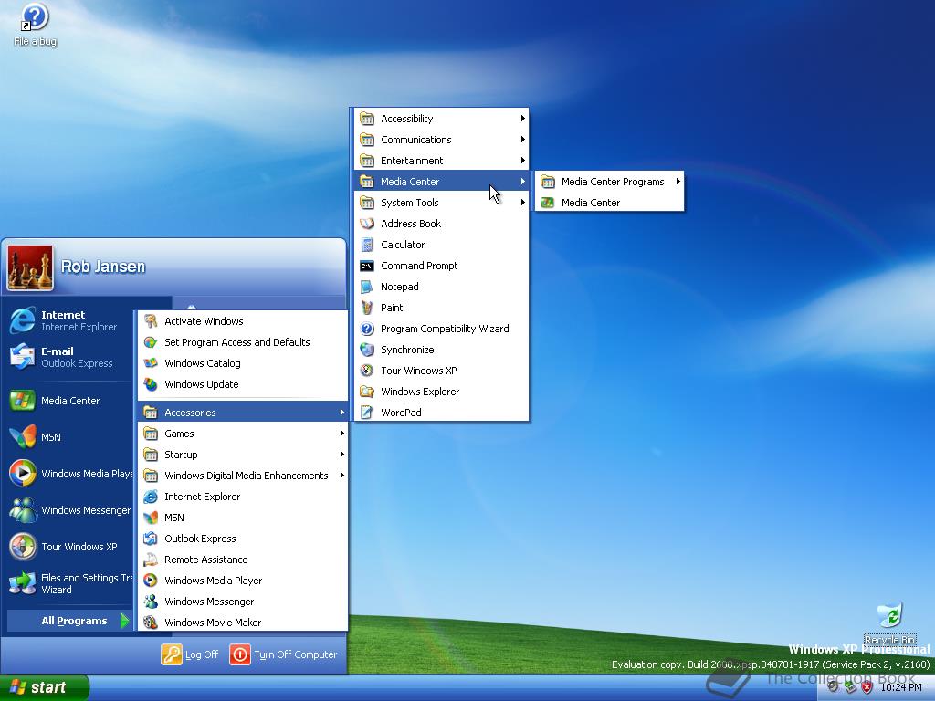Screen dimensions: 935x701
Task: Expand the Communications submenu
Action: 441,140
